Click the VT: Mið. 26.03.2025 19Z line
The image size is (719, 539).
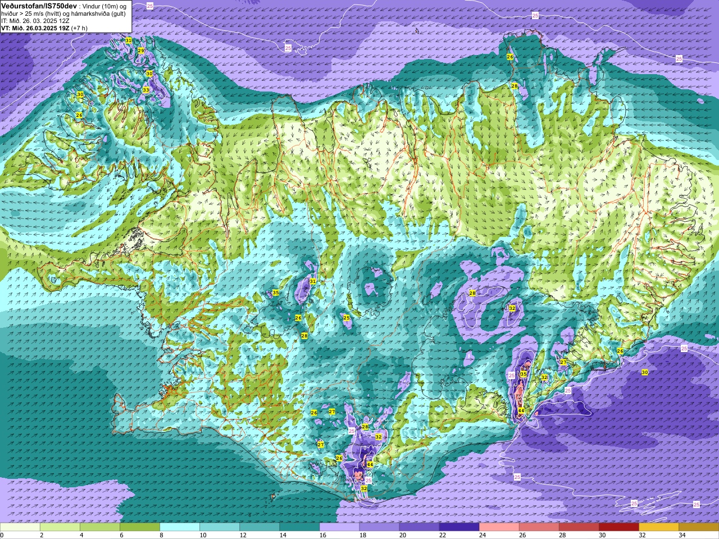(44, 28)
